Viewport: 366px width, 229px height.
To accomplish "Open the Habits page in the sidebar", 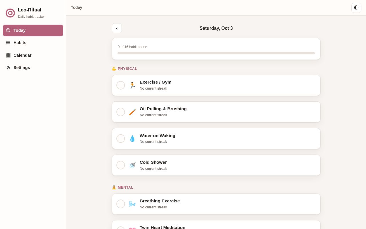I will pyautogui.click(x=33, y=43).
